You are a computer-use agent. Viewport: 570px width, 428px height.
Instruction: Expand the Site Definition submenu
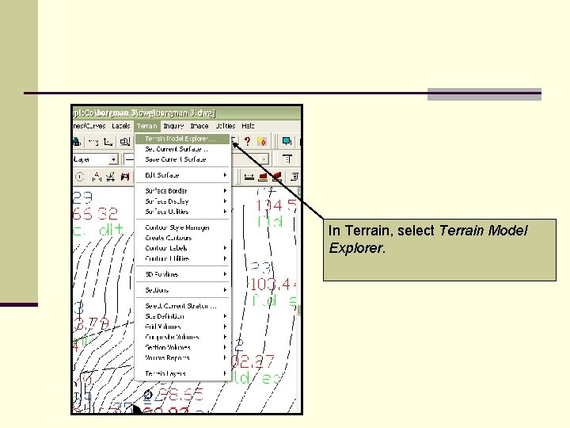click(x=183, y=316)
